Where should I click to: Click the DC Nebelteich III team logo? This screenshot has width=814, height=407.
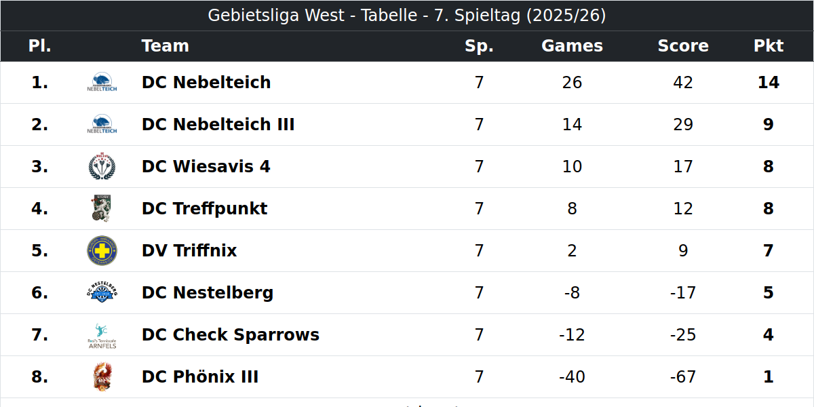click(102, 125)
